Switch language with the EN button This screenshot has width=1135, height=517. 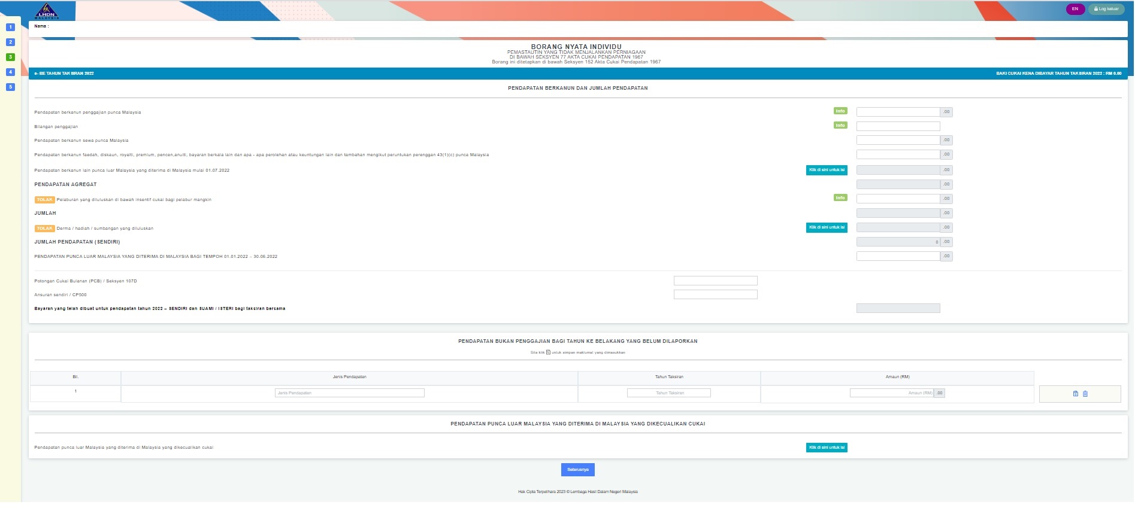[1075, 9]
